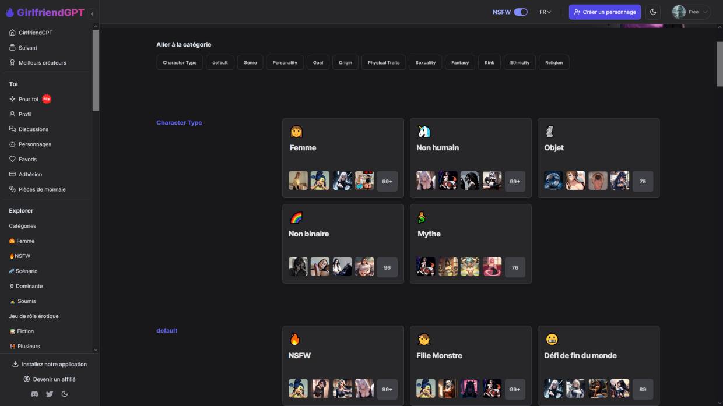Click the Pièces de monnaie coins icon
Screen dimensions: 723x406
13,189
